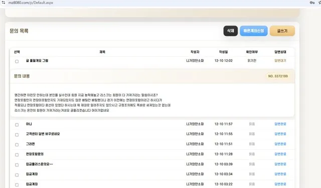This screenshot has height=188, width=321.
Task: Click the bookmark star icon
Action: pos(320,3)
